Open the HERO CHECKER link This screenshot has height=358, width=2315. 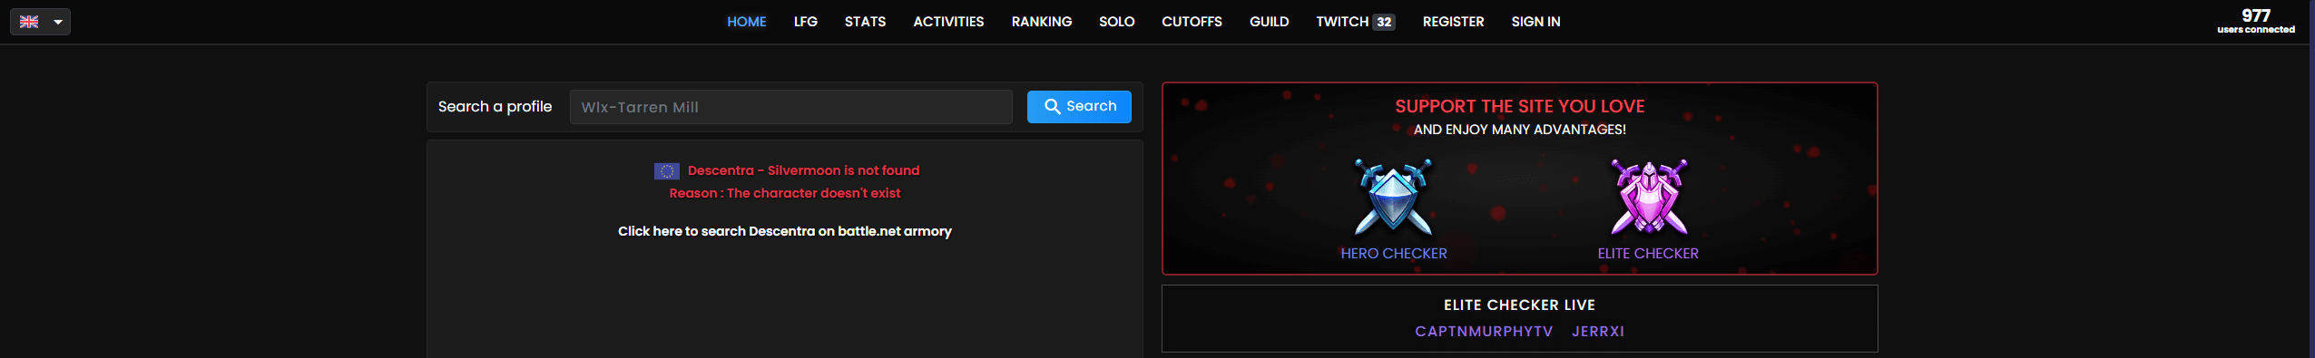(x=1393, y=254)
